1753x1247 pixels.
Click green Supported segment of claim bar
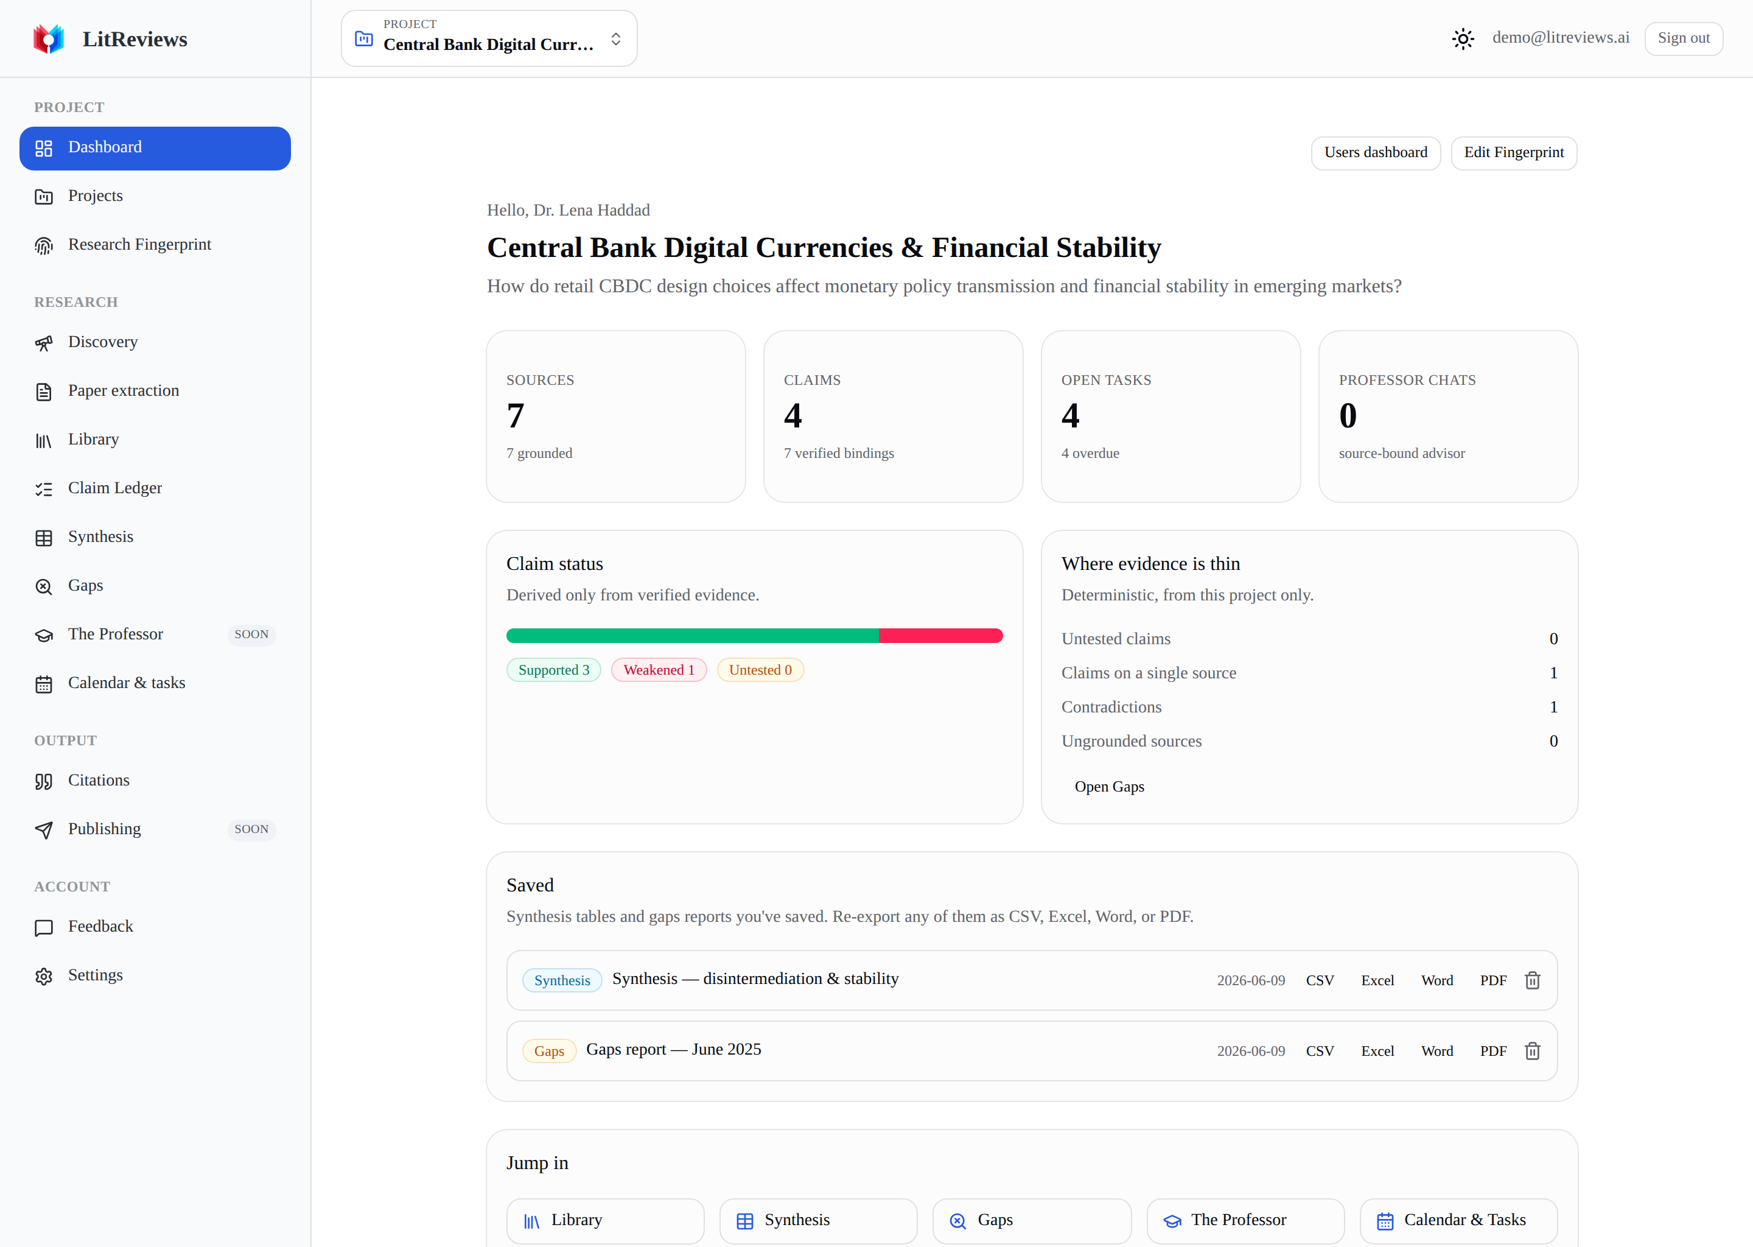[692, 636]
